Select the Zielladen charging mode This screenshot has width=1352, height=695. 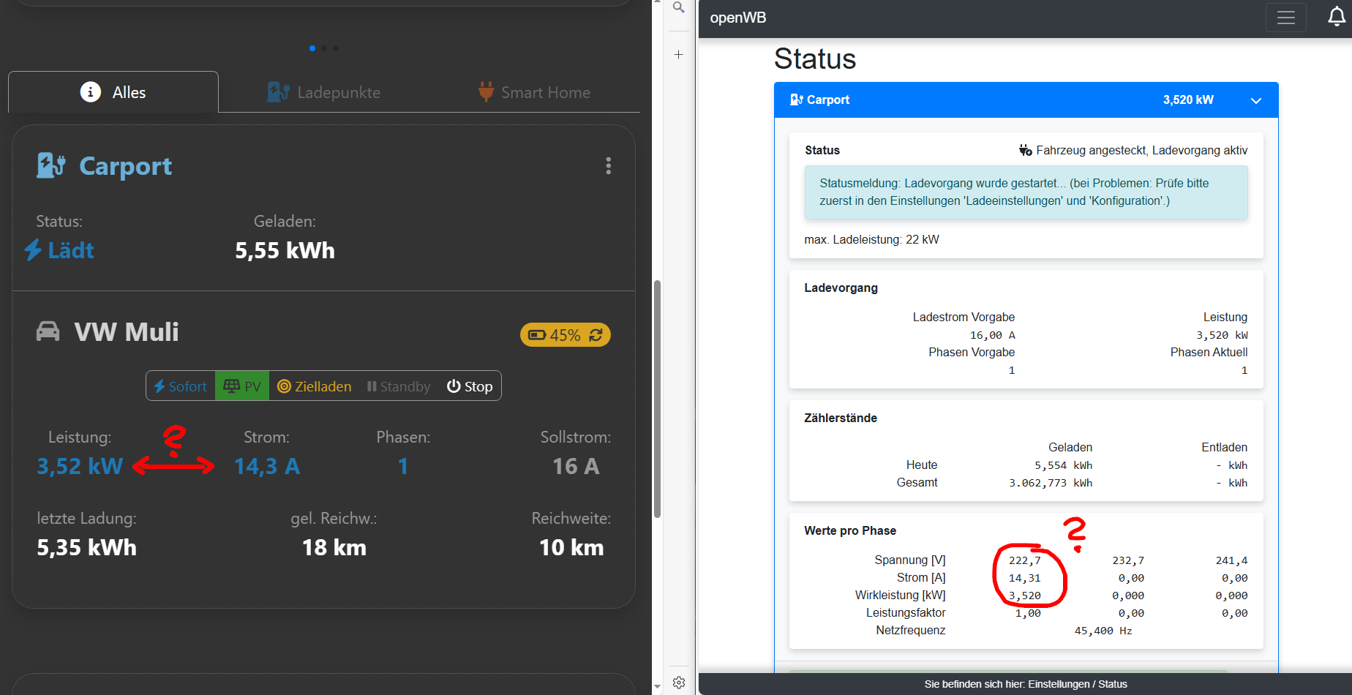coord(314,386)
